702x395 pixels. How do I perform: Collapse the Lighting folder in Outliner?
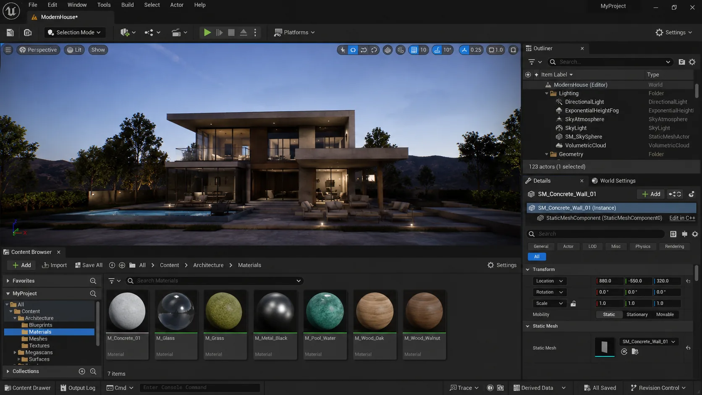[547, 93]
